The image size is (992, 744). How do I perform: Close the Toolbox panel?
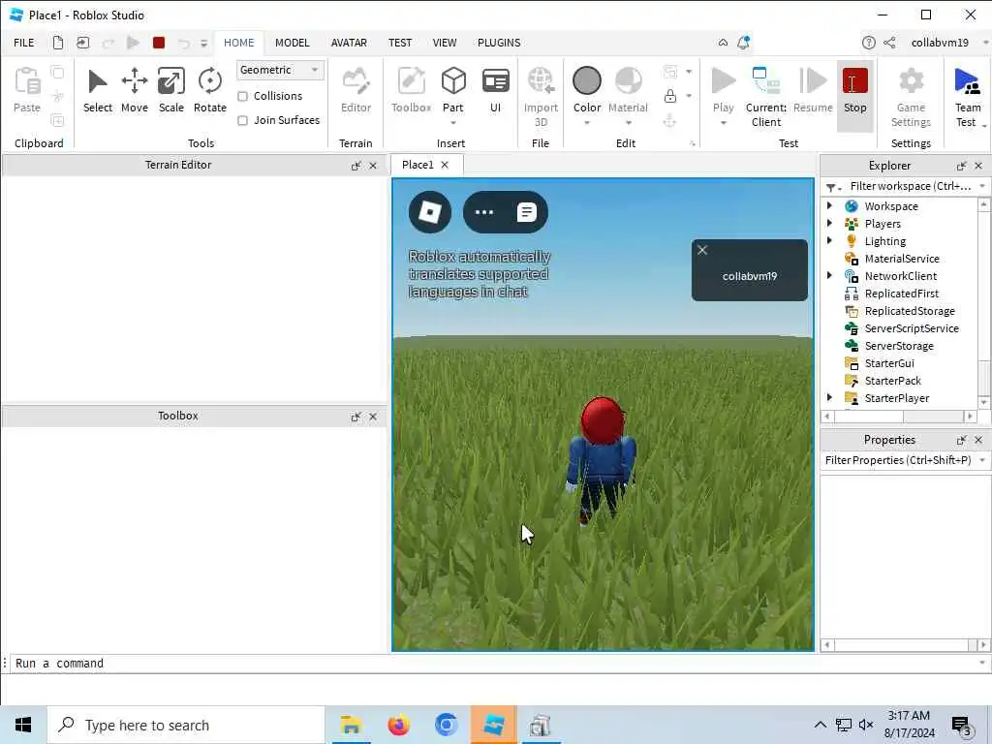click(x=373, y=417)
